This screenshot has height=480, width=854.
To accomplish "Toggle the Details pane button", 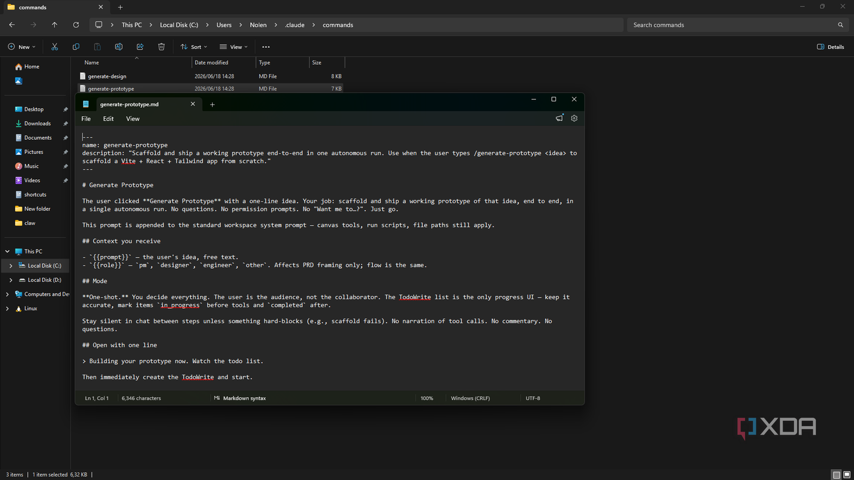I will [830, 47].
